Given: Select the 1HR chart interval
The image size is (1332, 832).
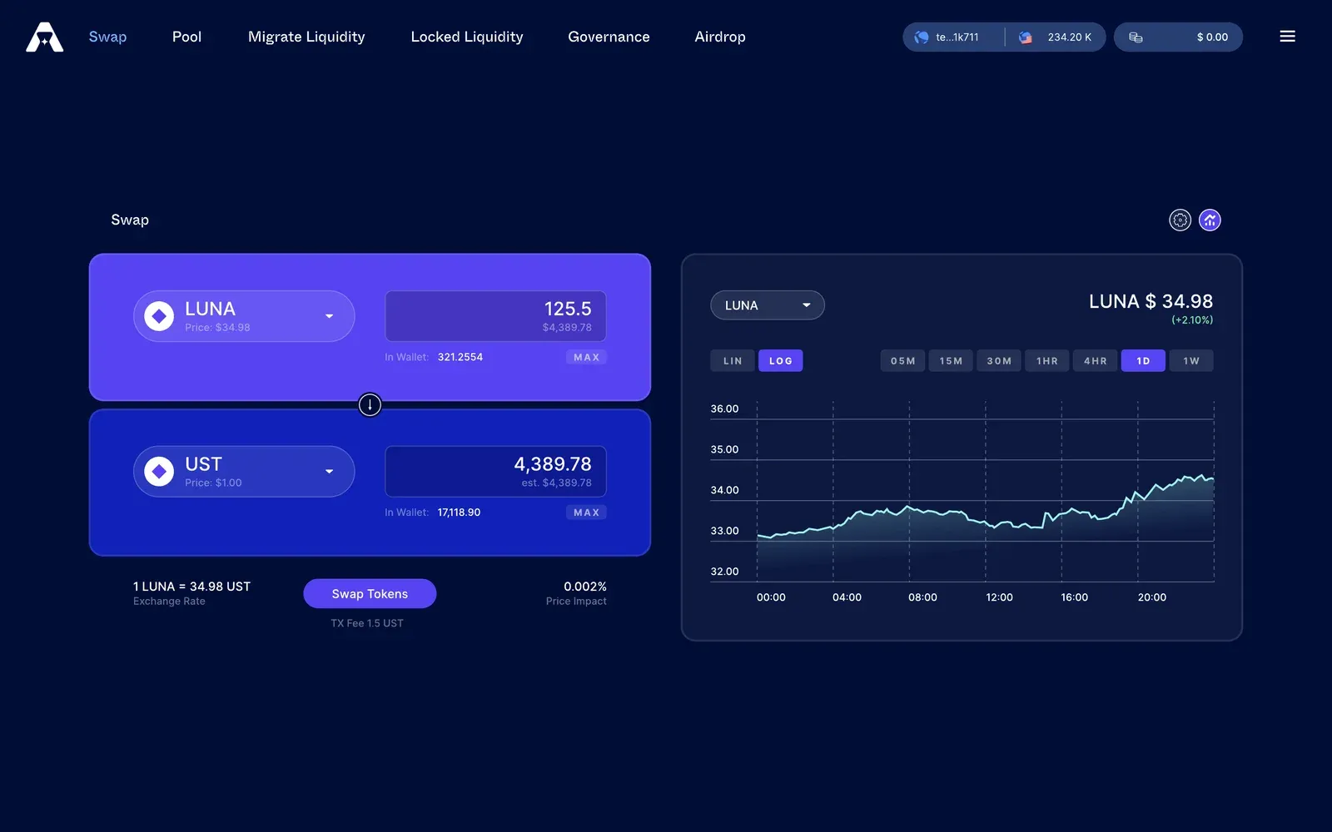Looking at the screenshot, I should [x=1047, y=361].
